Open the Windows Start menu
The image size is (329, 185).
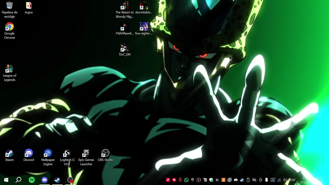6,180
